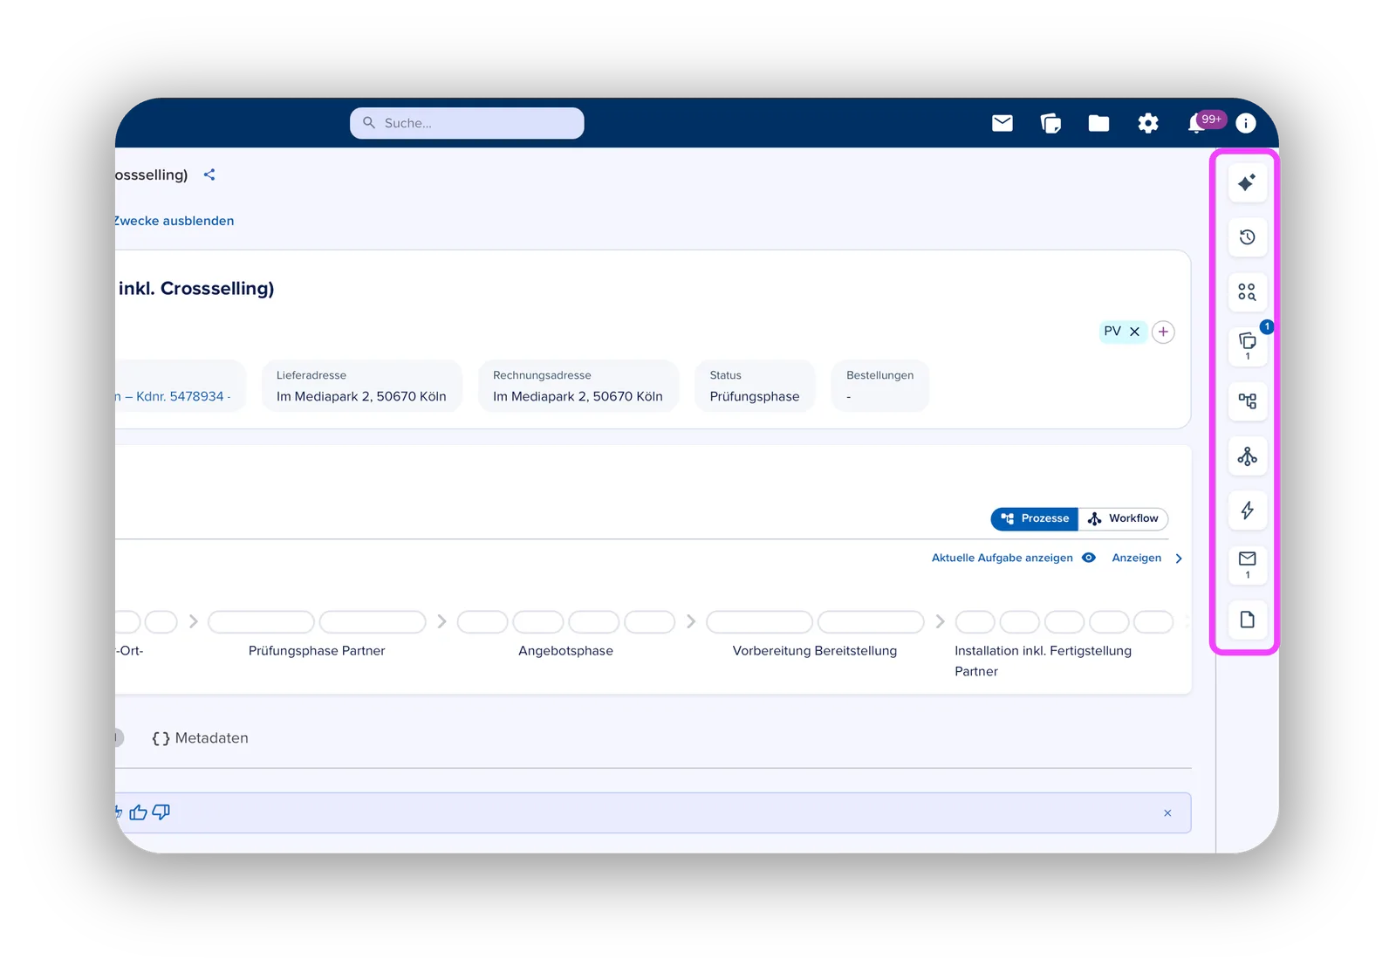Open the Metadaten tab
1396x973 pixels.
point(200,738)
